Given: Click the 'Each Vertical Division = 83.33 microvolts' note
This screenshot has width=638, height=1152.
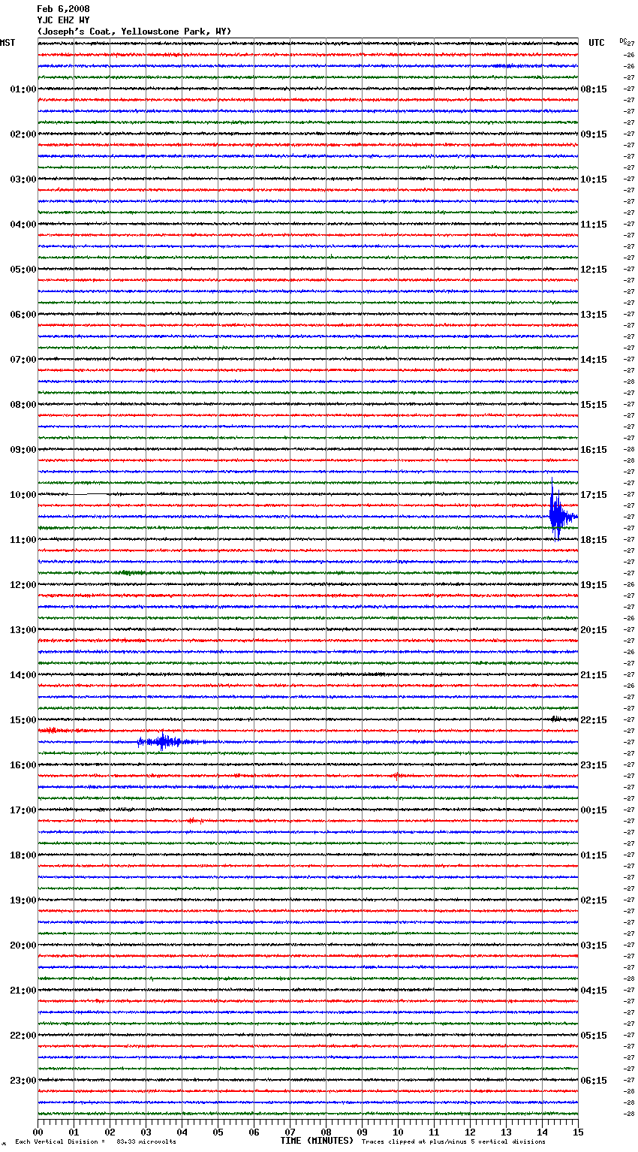Looking at the screenshot, I should tap(95, 1141).
